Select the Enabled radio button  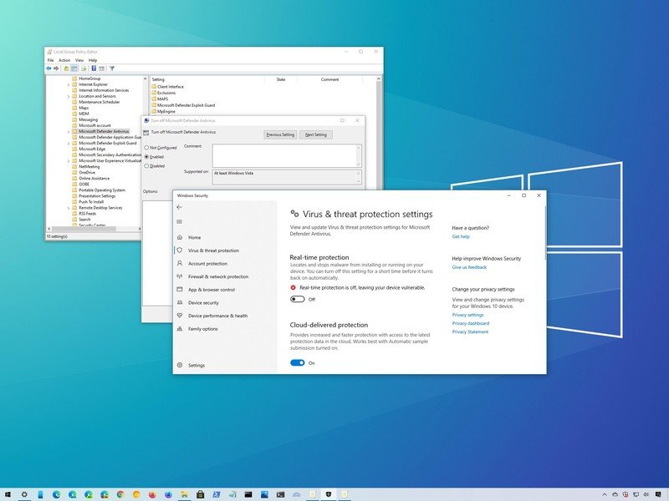click(x=146, y=157)
